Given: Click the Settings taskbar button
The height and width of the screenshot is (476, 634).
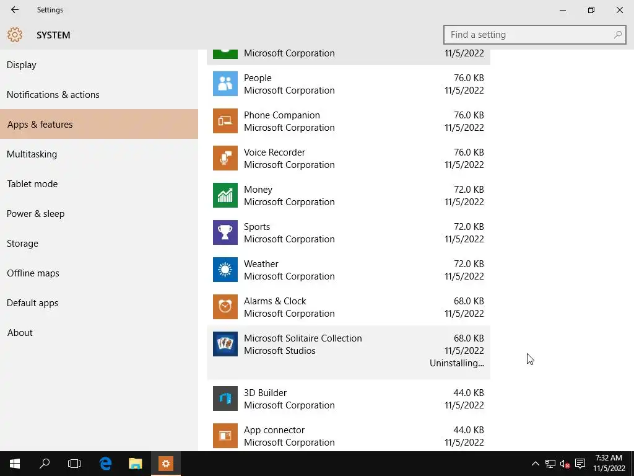Looking at the screenshot, I should click(x=166, y=464).
